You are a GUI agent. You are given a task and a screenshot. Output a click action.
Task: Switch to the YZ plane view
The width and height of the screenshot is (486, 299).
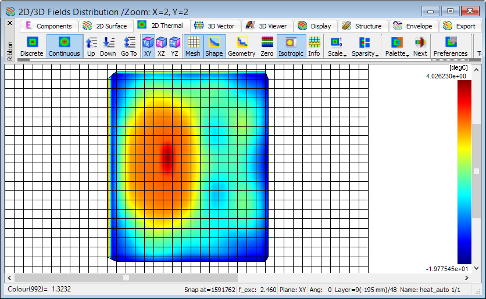click(174, 46)
